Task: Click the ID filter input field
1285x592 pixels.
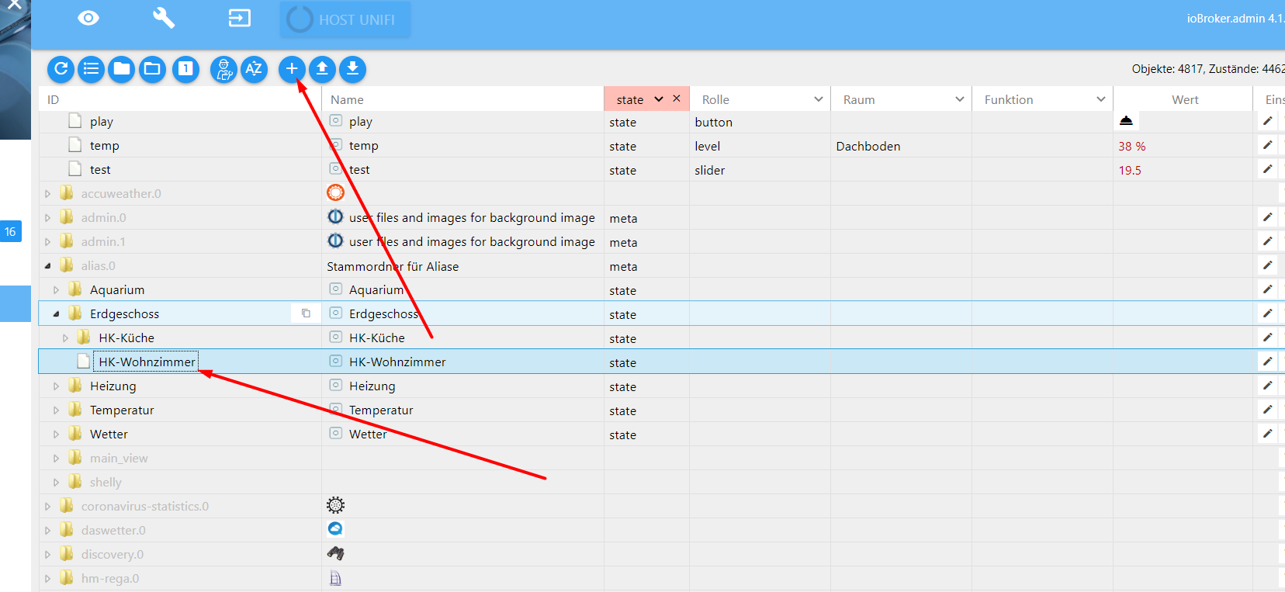Action: (x=180, y=99)
